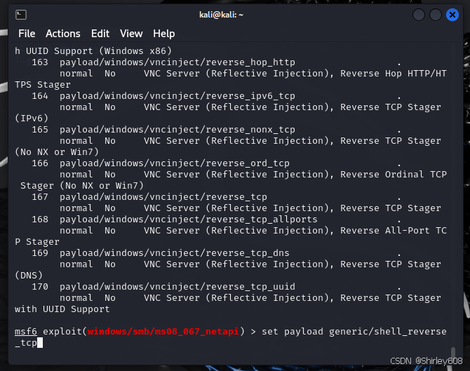Click 'with UUID Support' line
Image resolution: width=470 pixels, height=371 pixels.
62,309
